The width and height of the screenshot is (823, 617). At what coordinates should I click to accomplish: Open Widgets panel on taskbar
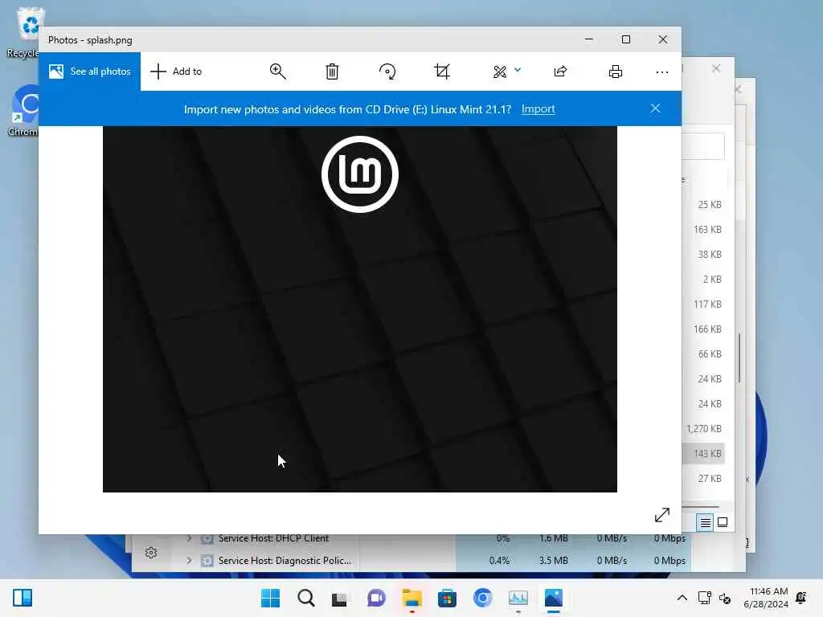click(x=23, y=598)
